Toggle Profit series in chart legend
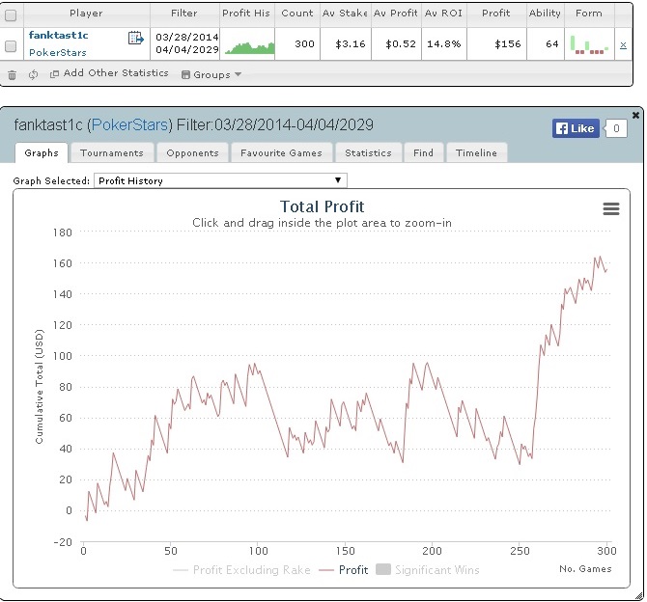647x602 pixels. (x=344, y=570)
